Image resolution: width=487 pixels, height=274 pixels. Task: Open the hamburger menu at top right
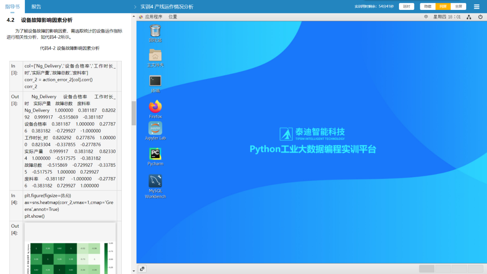[x=477, y=6]
